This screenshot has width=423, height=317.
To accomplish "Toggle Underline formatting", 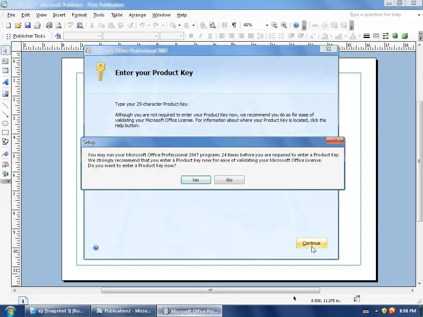I will pos(210,36).
